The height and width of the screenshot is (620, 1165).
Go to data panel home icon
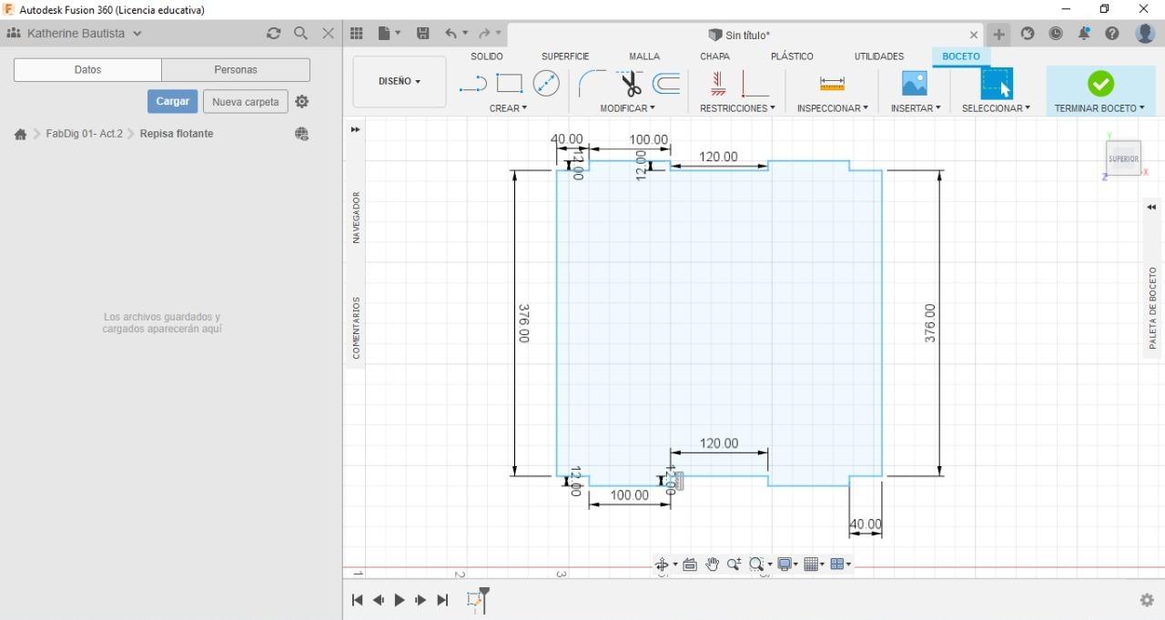20,134
